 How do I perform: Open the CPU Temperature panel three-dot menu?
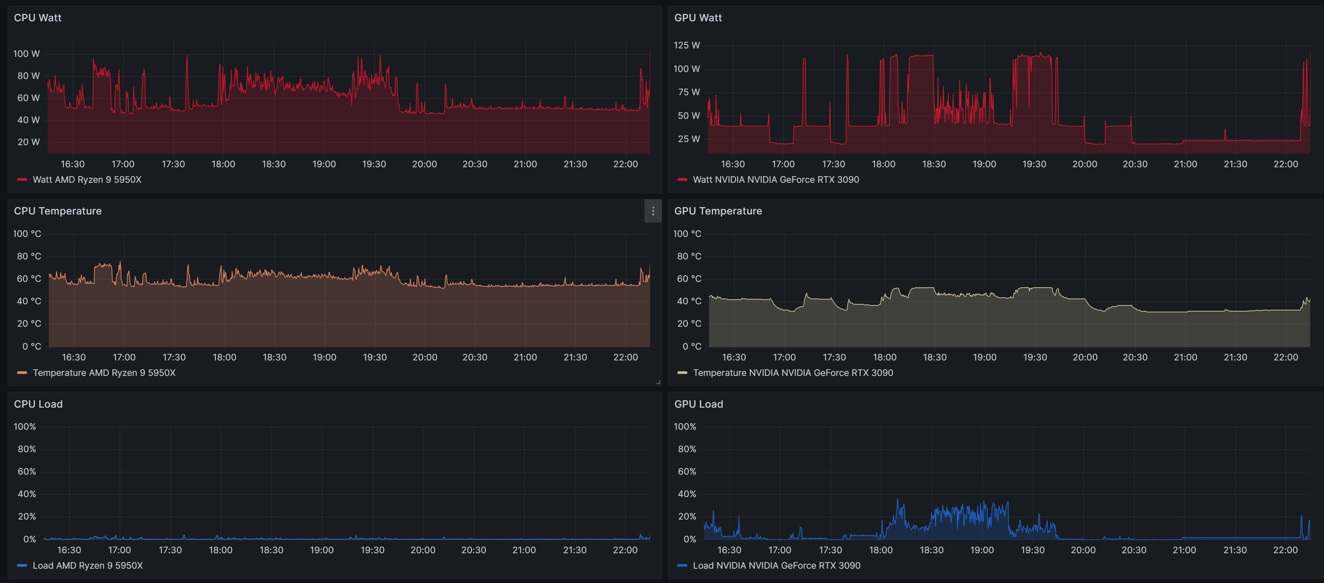coord(653,211)
